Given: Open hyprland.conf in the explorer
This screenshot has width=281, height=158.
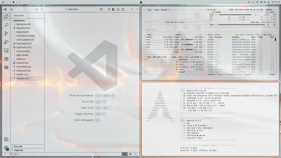Looking at the screenshot, I should [24, 43].
